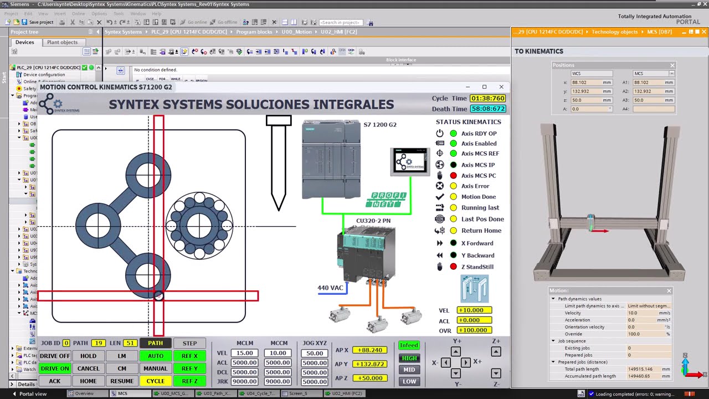The image size is (709, 399).
Task: Click the HOLD button
Action: point(88,356)
